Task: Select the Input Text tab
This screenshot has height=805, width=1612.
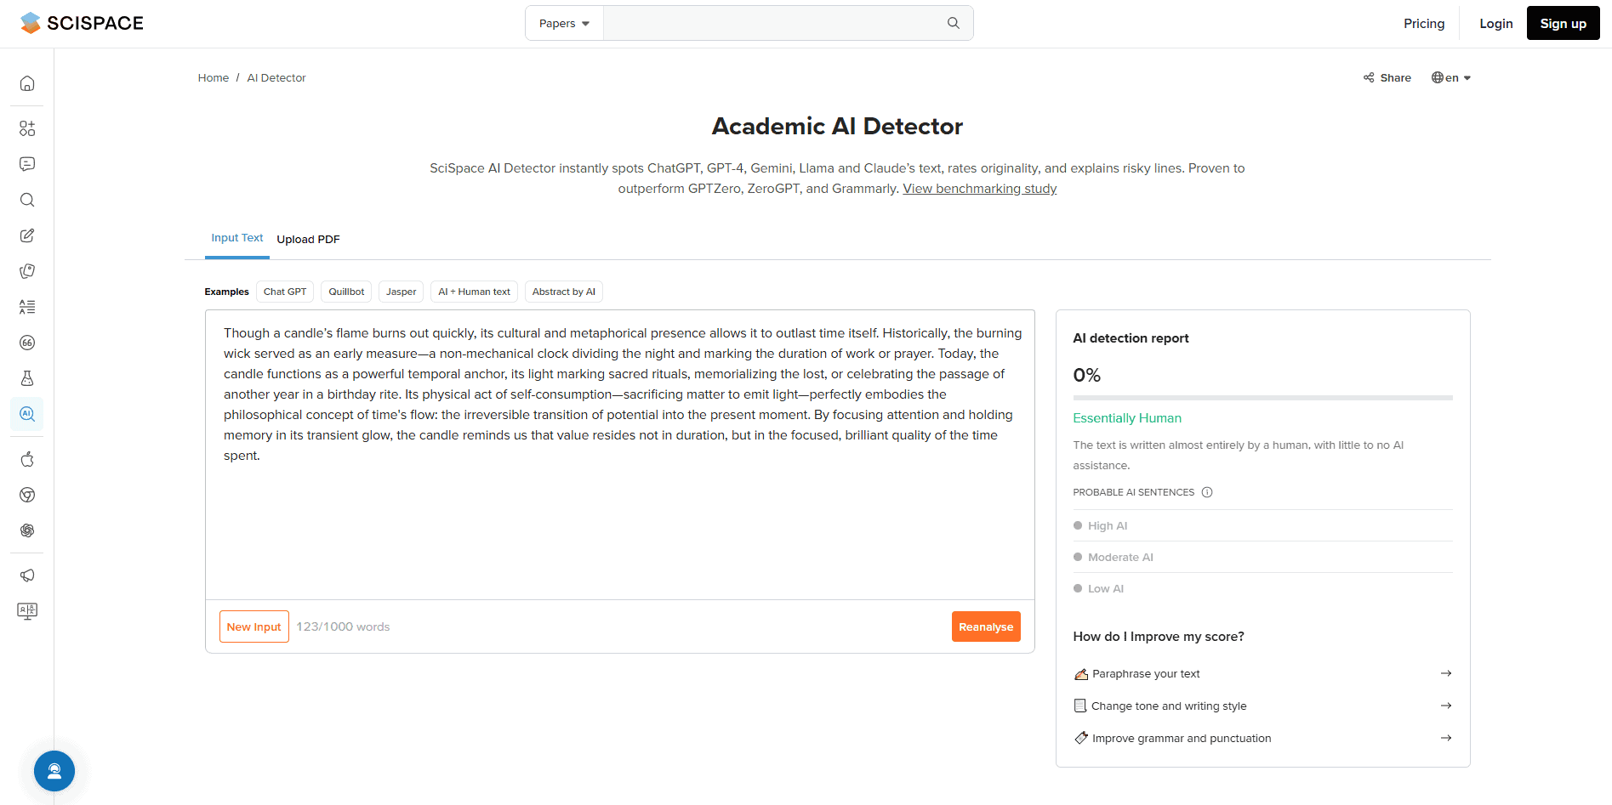Action: click(x=237, y=238)
